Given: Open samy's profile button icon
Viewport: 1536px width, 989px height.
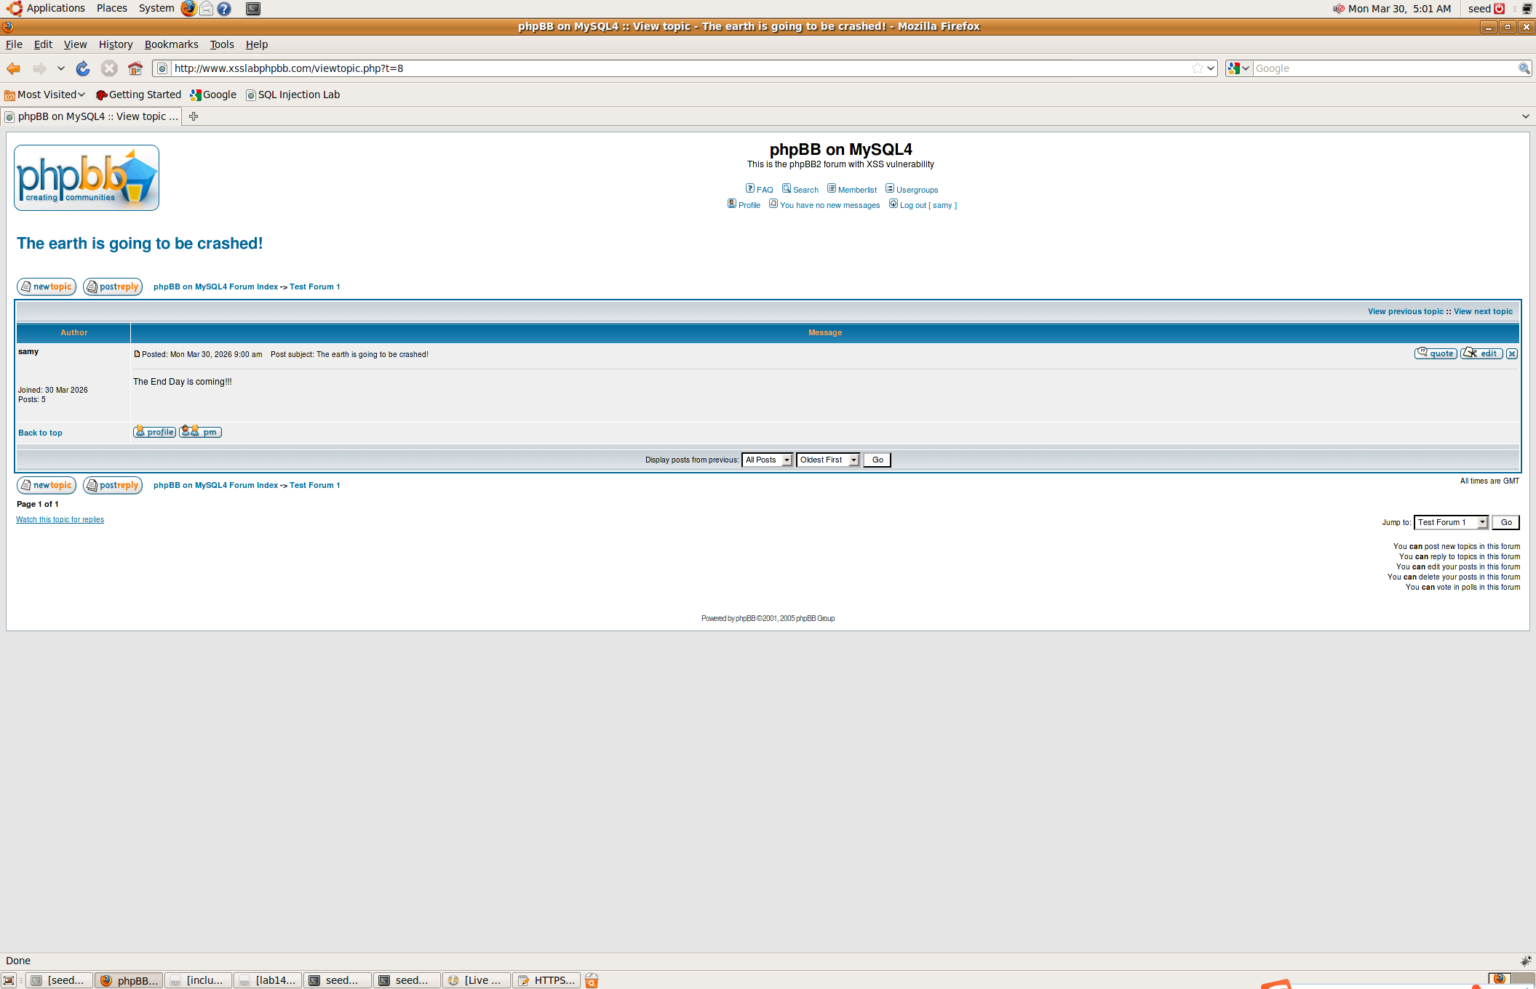Looking at the screenshot, I should pos(154,432).
